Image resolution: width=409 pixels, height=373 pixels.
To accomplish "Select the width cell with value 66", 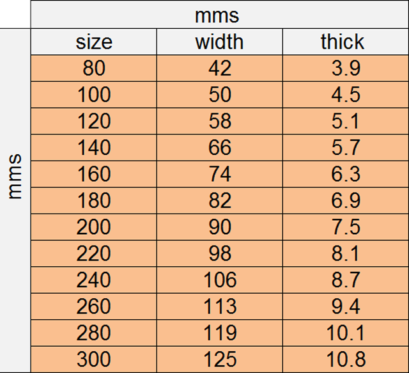I will point(219,148).
